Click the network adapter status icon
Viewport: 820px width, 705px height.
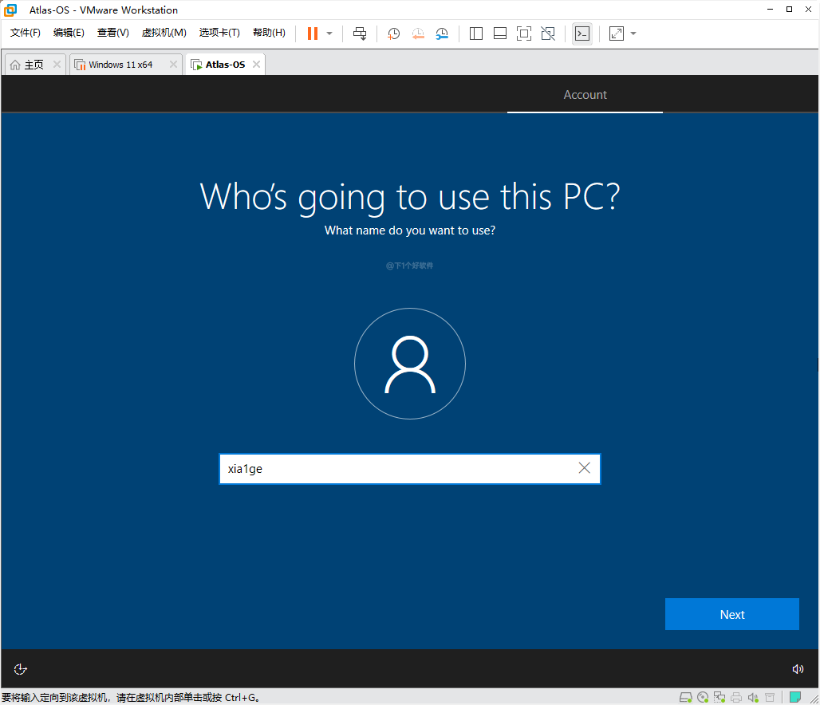[x=719, y=697]
